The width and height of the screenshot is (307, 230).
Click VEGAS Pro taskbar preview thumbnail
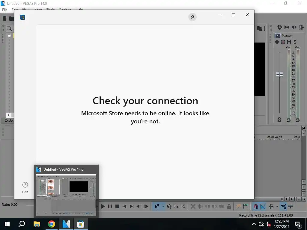pos(66,195)
